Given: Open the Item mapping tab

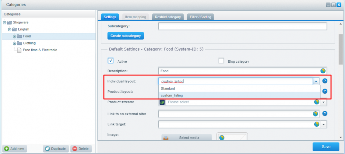Looking at the screenshot, I should coord(135,17).
